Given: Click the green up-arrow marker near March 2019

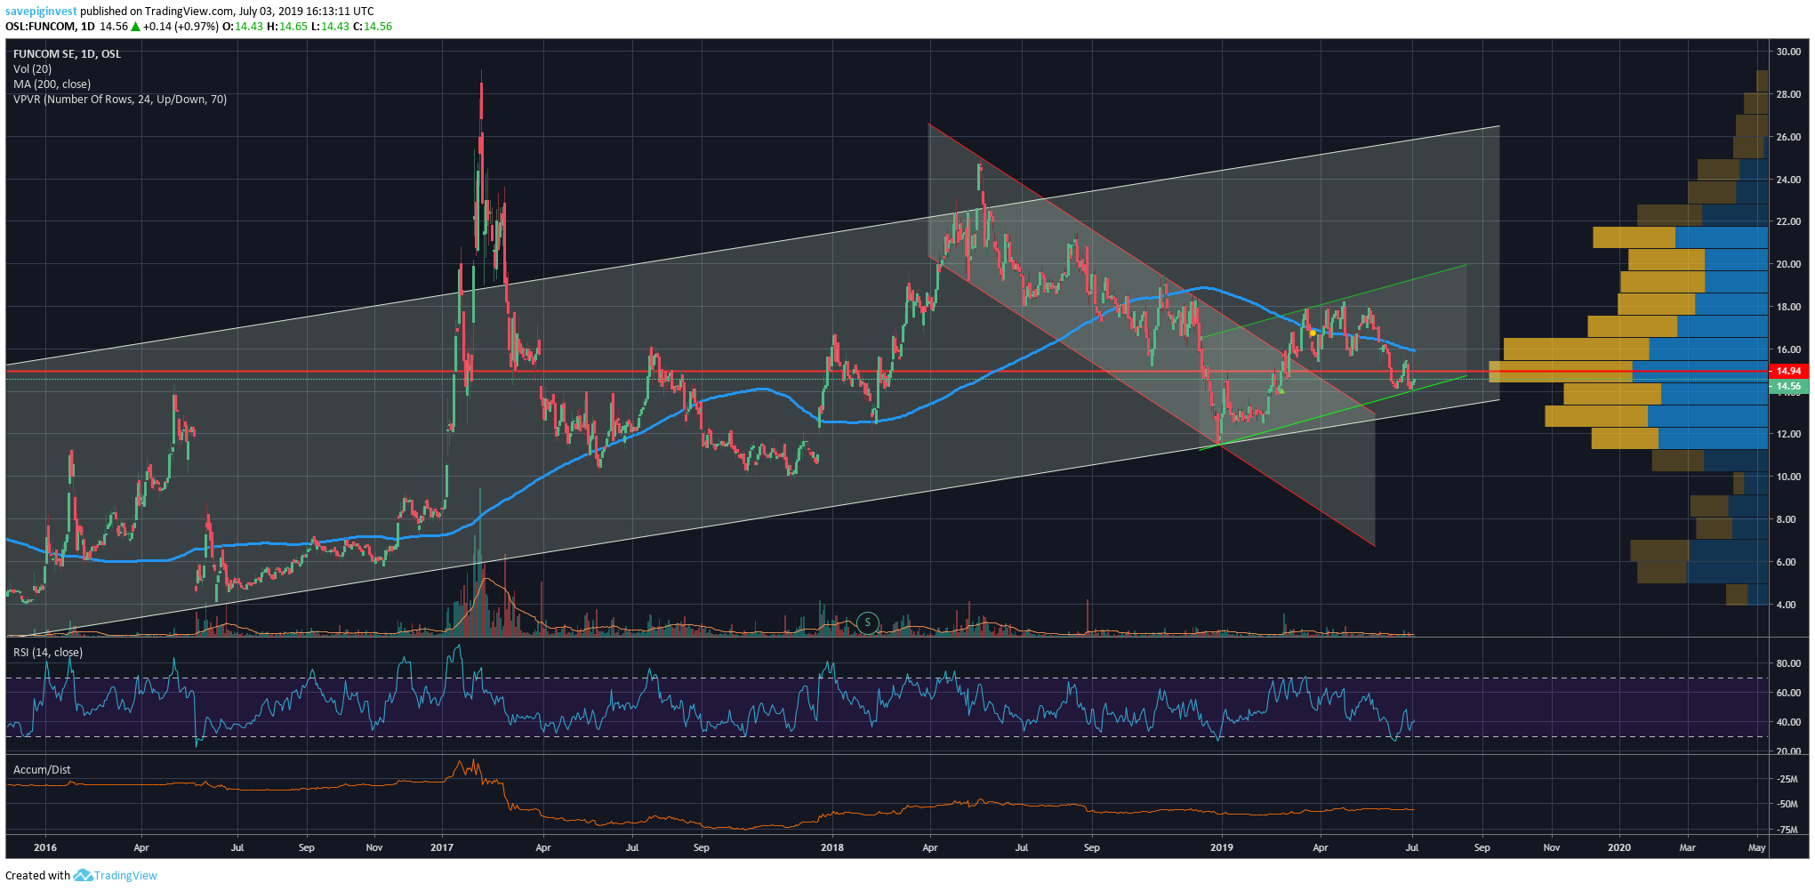Looking at the screenshot, I should [1281, 391].
